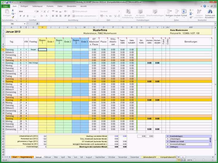Open Sortieren und Filtern menu

(199, 14)
